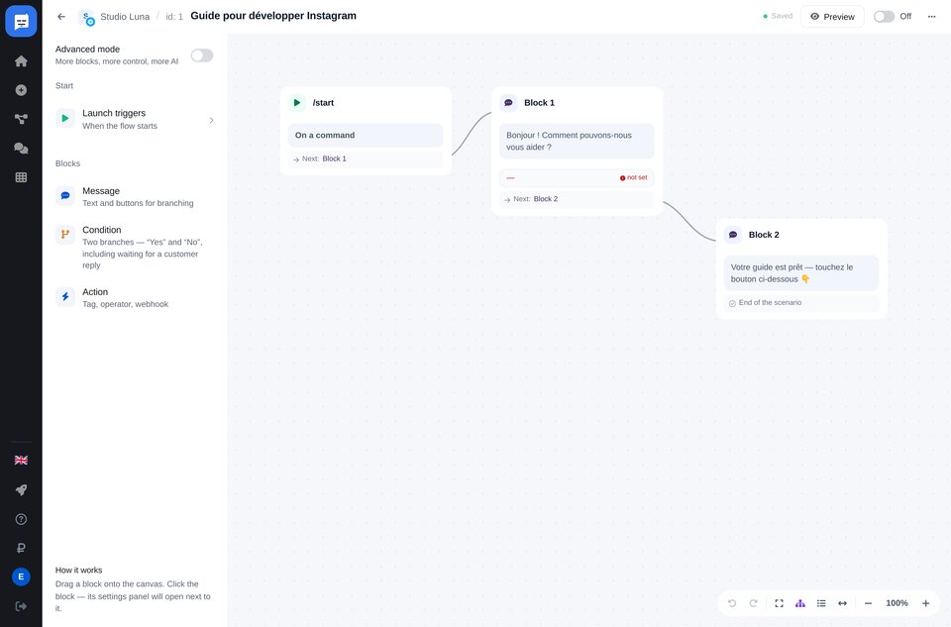Click the flow title Guide pour développer Instagram
Screen dimensions: 951x627
coord(273,16)
